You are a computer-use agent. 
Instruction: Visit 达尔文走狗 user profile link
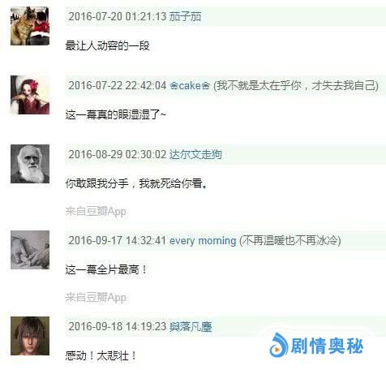tap(195, 155)
